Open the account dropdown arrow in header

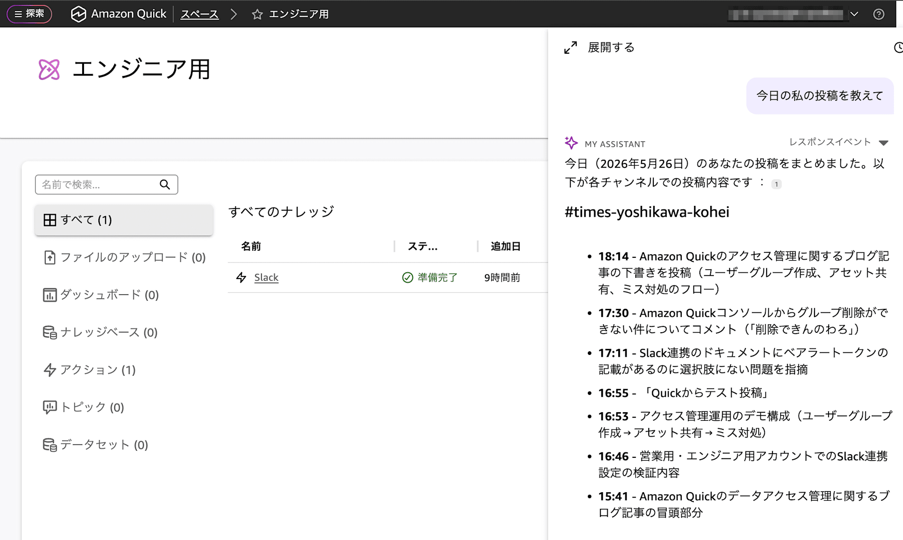coord(854,14)
